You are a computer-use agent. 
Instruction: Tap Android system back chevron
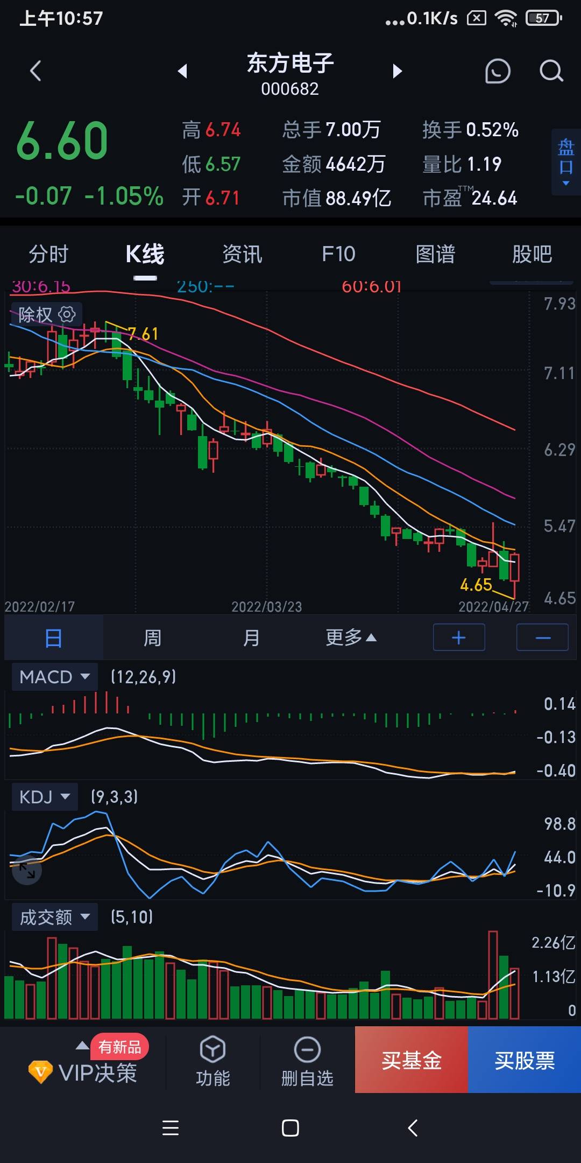413,1127
